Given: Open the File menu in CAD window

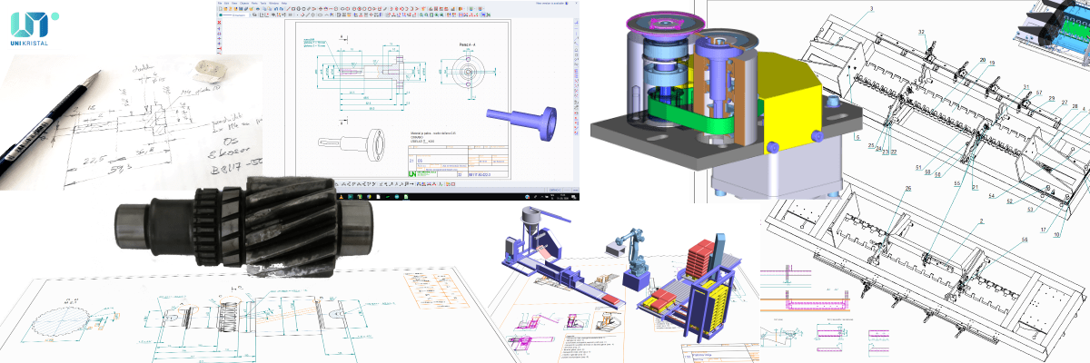Looking at the screenshot, I should click(x=220, y=3).
